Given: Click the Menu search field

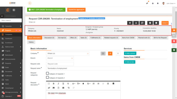Looking at the screenshot, I should coord(11,20).
